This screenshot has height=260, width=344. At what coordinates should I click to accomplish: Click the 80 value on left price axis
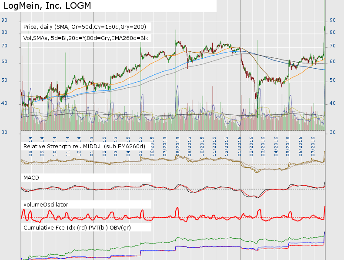click(4, 32)
